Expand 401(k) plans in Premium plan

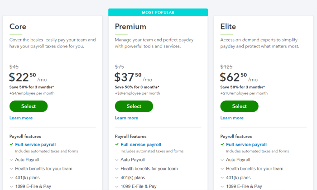(x=130, y=178)
